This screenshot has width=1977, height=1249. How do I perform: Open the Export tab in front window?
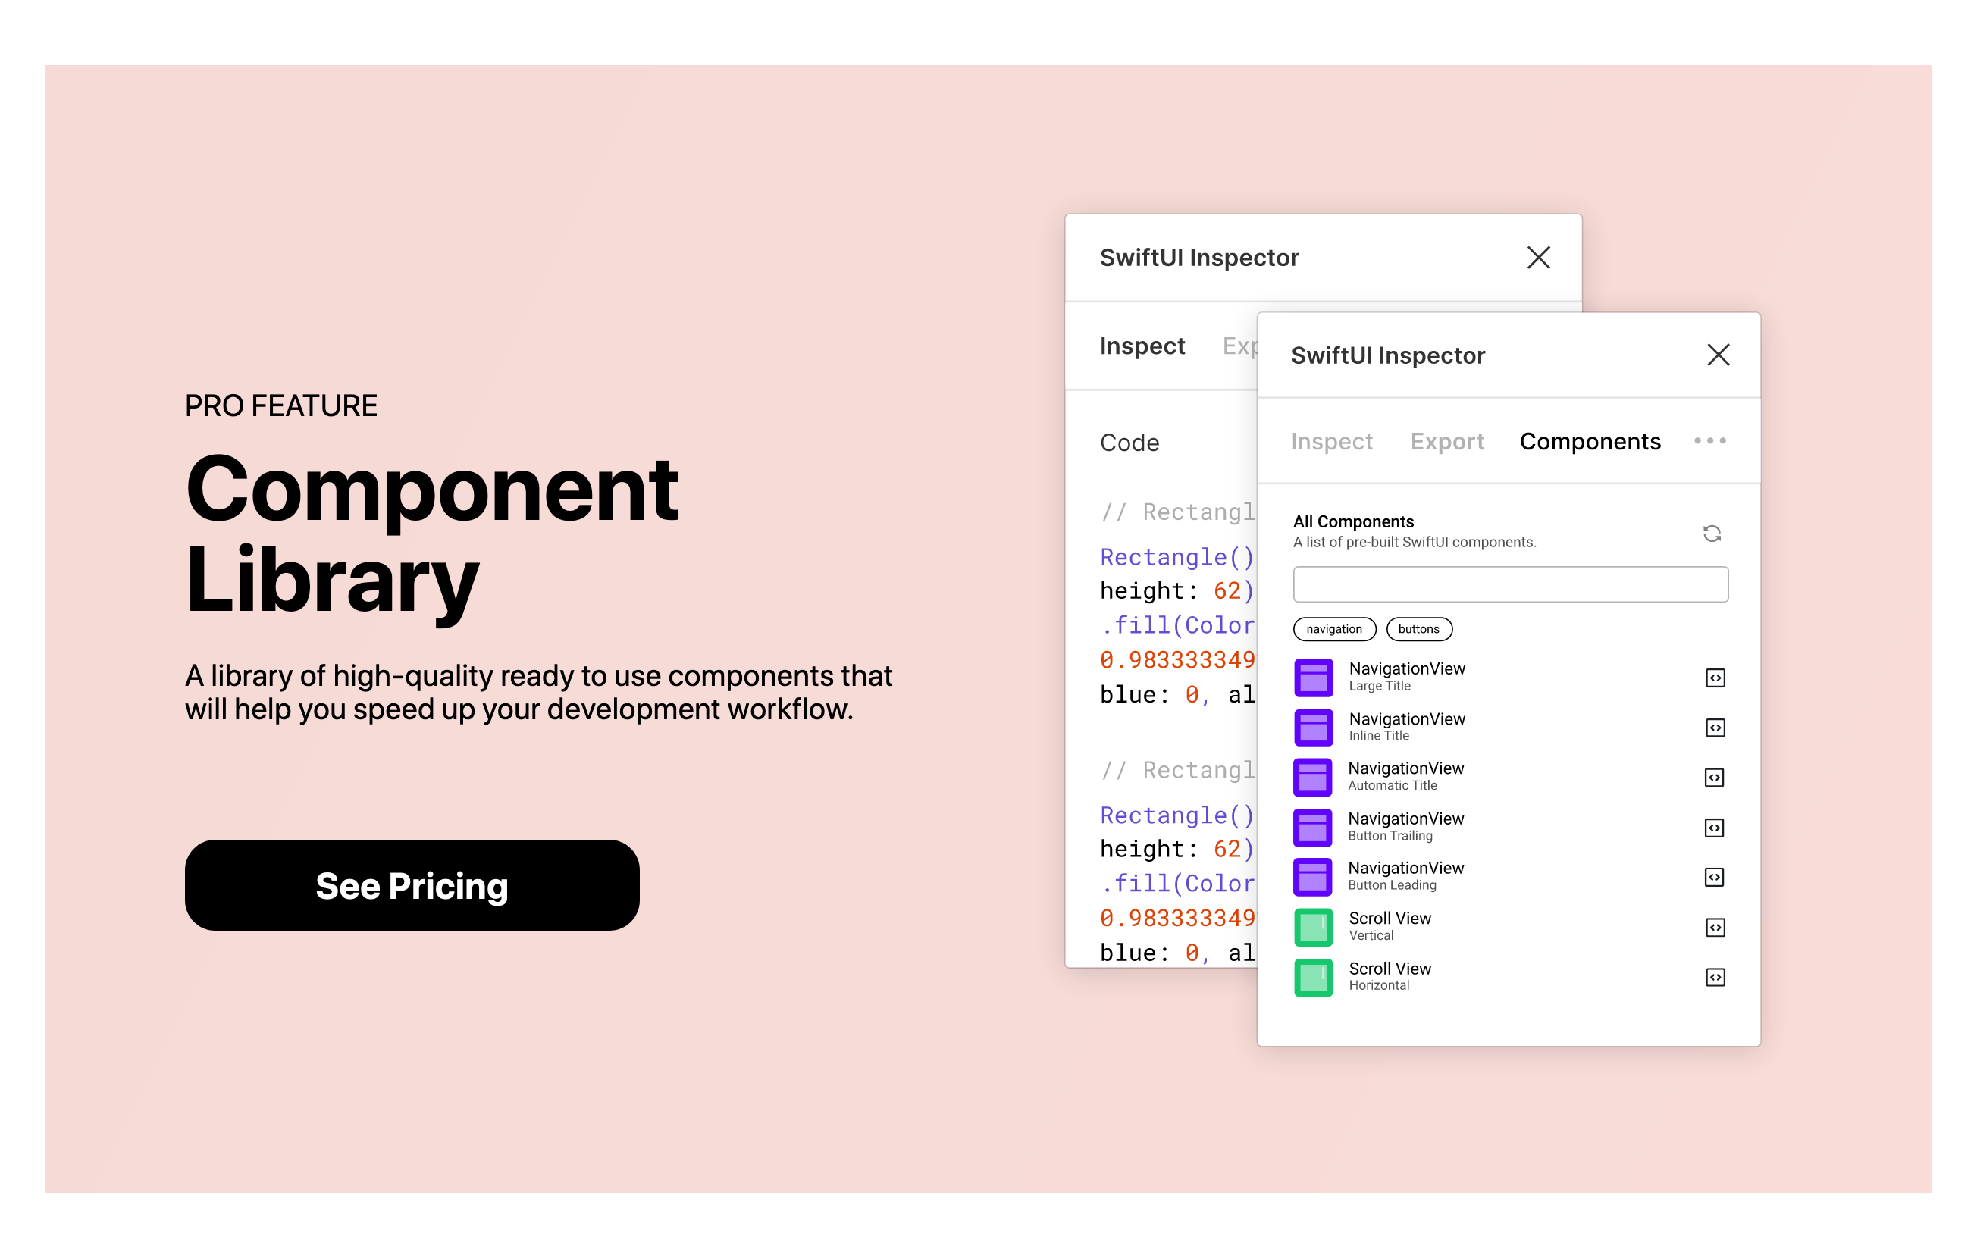1446,442
